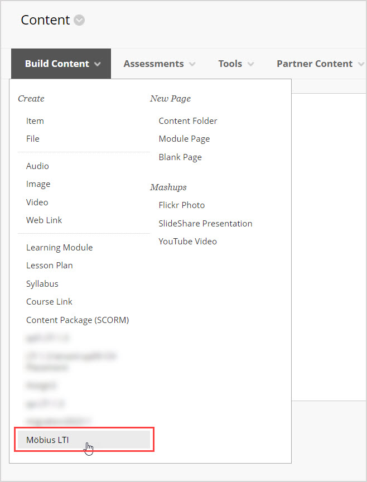Screen dimensions: 367x482
Task: Upload a Content Package (SCORM)
Action: [78, 320]
